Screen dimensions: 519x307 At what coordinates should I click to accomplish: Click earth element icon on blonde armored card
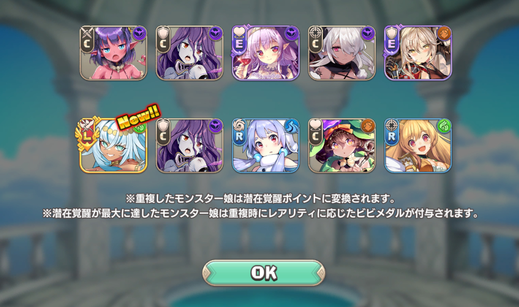(x=444, y=34)
